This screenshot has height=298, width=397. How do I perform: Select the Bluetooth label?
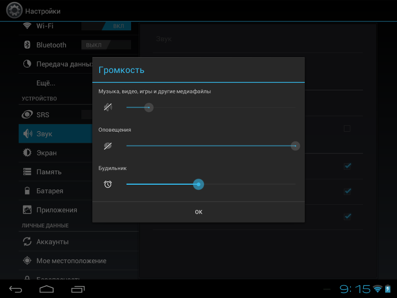pyautogui.click(x=52, y=45)
